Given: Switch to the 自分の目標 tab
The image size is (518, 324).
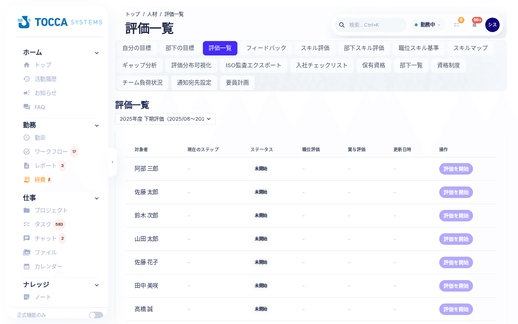Looking at the screenshot, I should pyautogui.click(x=137, y=48).
